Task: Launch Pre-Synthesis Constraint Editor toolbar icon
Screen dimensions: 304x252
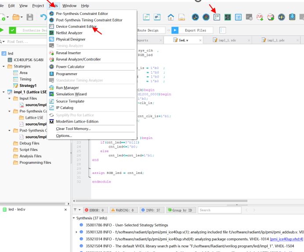Action: coord(195,17)
